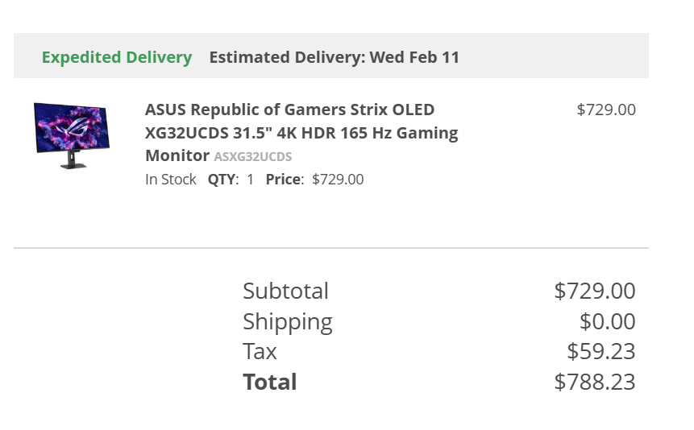694x430 pixels.
Task: Click the Subtotal label
Action: (285, 291)
